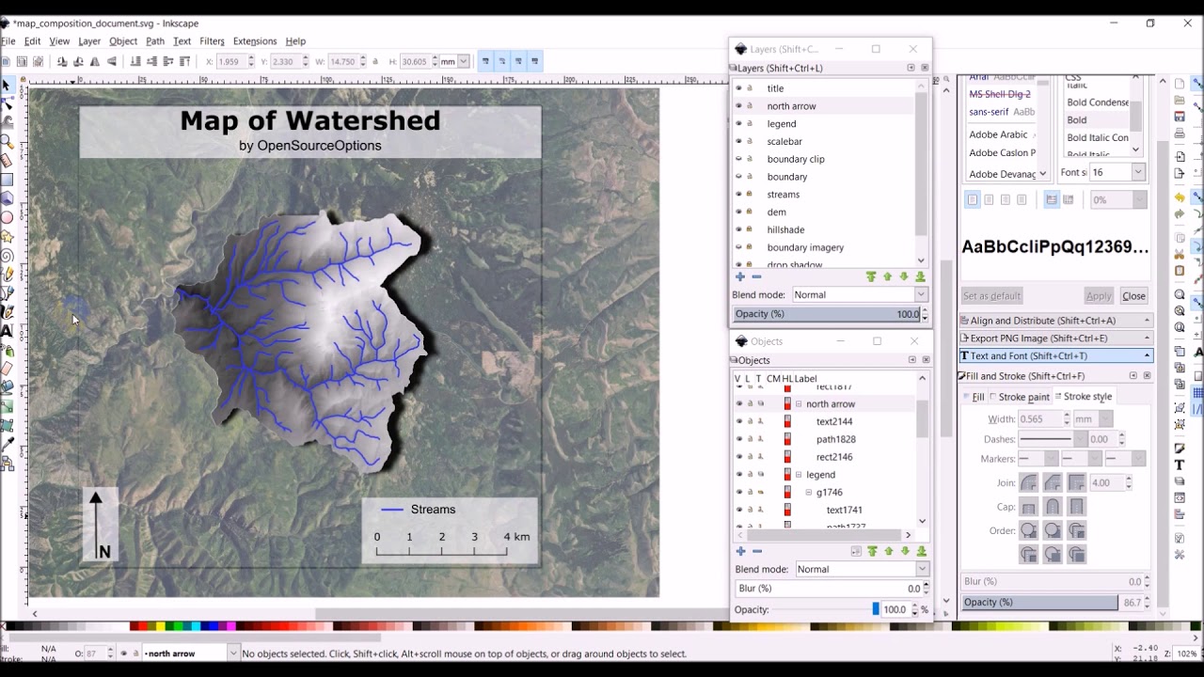Collapse the north arrow group in Objects
1204x677 pixels.
pos(799,404)
